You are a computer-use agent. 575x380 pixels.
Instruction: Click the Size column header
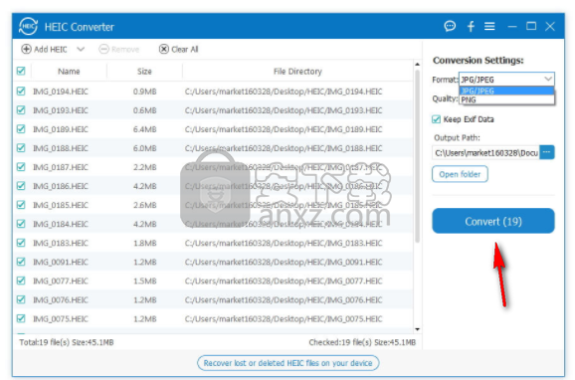click(x=144, y=72)
